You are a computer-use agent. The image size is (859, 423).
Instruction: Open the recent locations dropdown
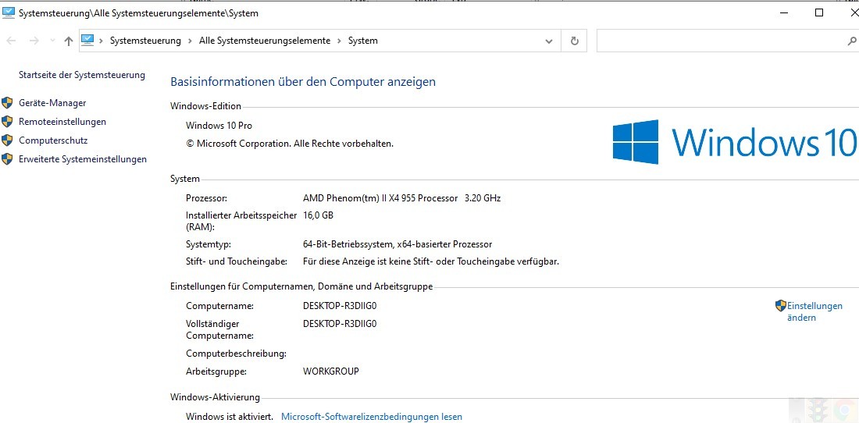[x=52, y=41]
